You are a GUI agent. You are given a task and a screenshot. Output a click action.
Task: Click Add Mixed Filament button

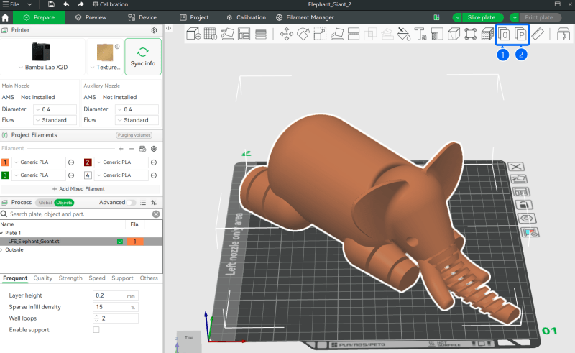78,188
